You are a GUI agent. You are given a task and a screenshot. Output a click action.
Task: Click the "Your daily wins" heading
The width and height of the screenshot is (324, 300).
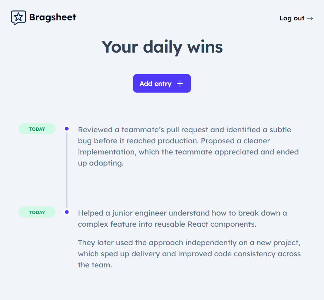[162, 47]
